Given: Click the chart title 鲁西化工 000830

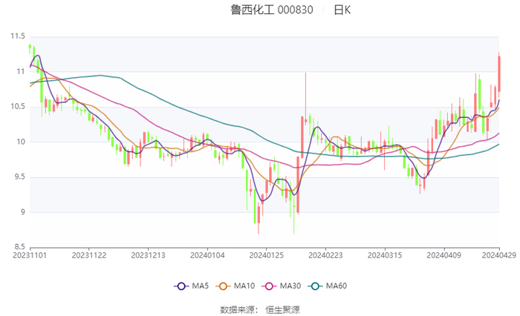Looking at the screenshot, I should click(x=272, y=10).
